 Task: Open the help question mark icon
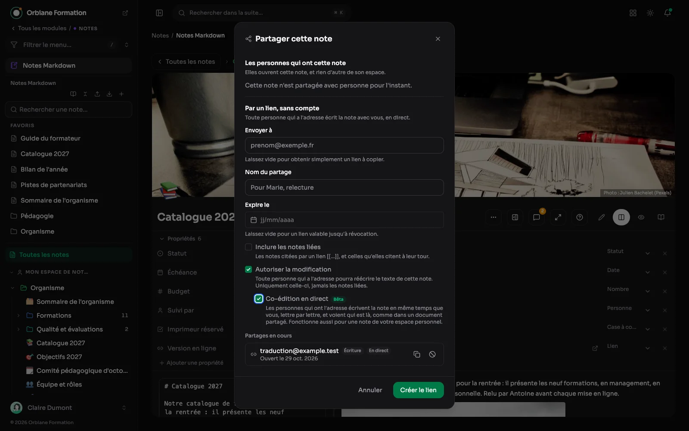[x=580, y=217]
